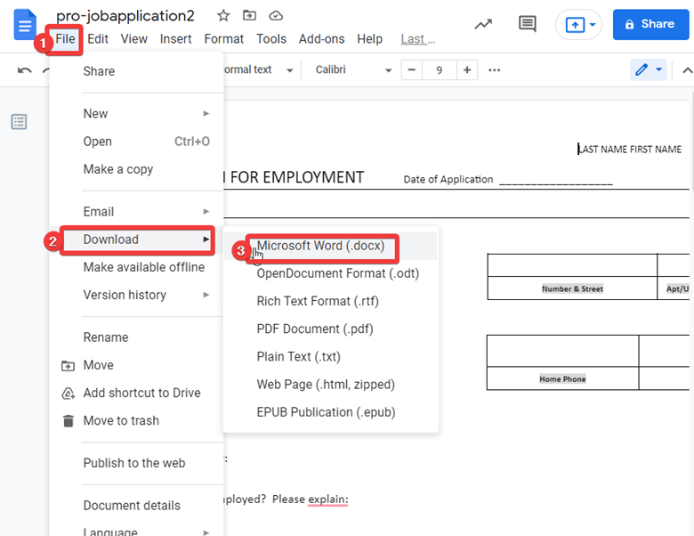Select Publish to the web

(136, 463)
